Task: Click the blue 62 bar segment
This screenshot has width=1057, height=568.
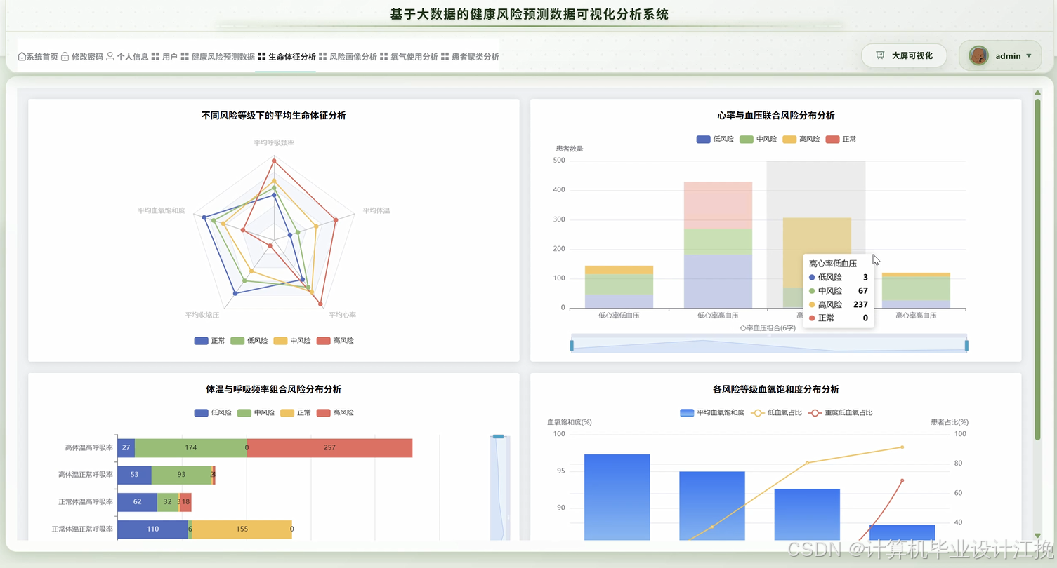Action: [137, 502]
